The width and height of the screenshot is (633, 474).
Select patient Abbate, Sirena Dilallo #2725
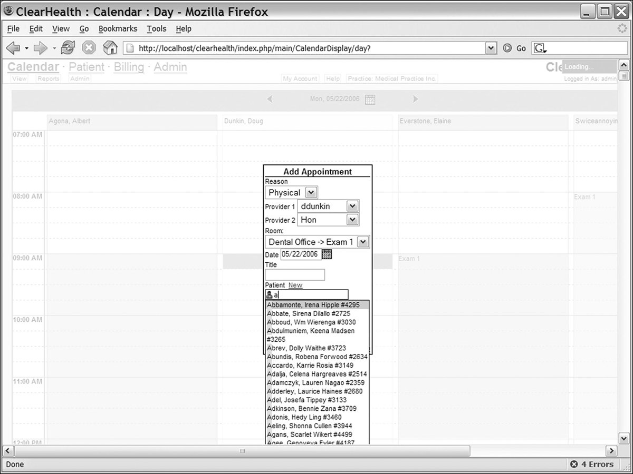point(308,313)
